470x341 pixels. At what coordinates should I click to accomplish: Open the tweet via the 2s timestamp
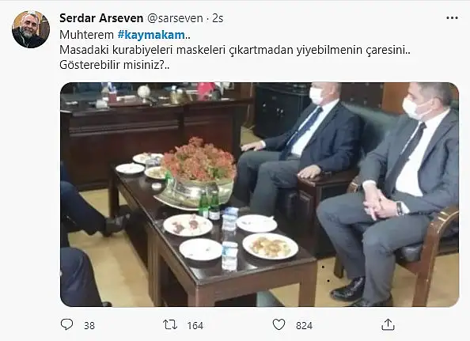(218, 18)
